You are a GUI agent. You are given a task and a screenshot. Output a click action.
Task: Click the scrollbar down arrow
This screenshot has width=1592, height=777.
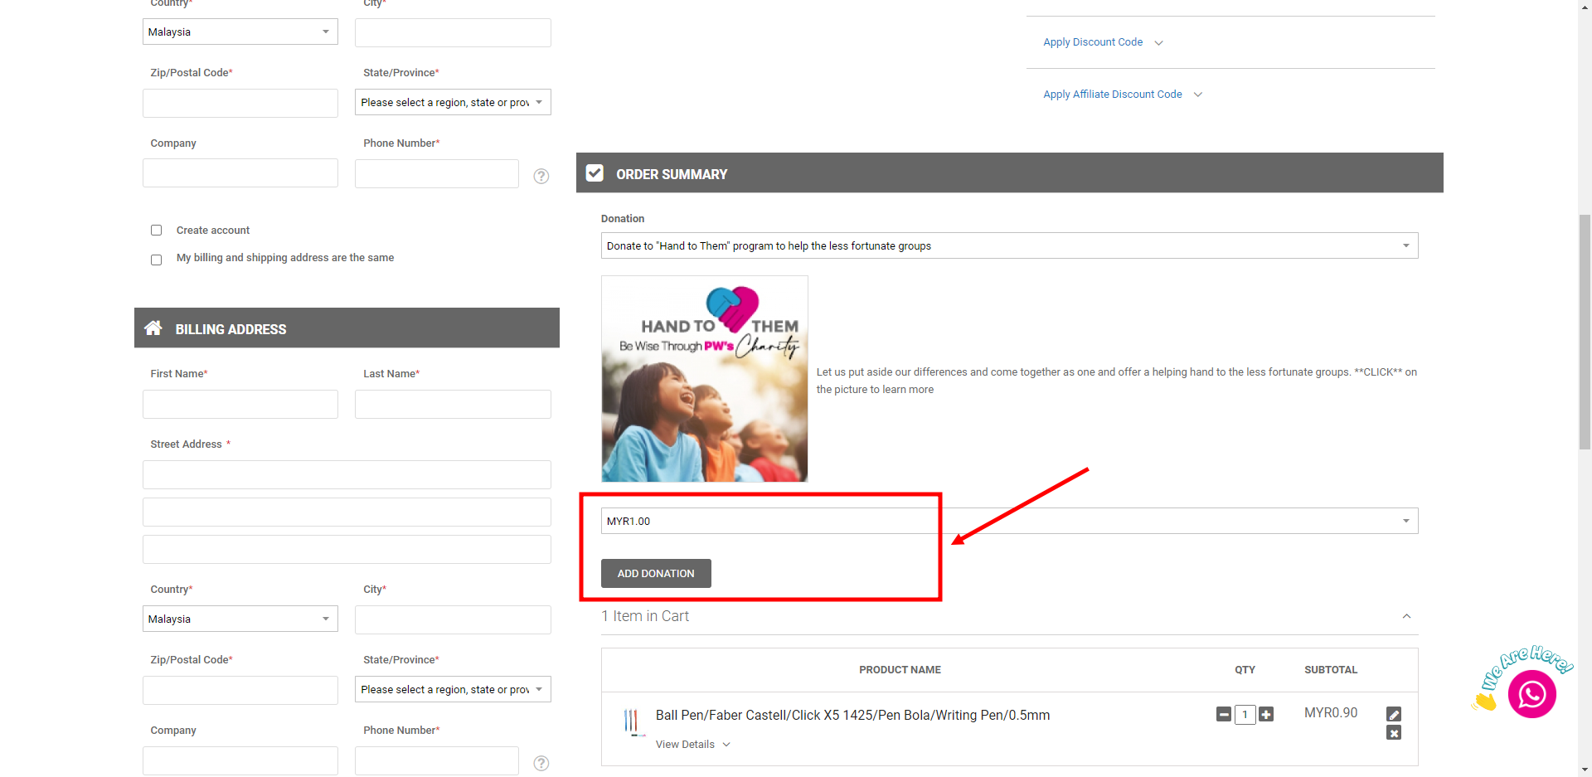coord(1585,770)
